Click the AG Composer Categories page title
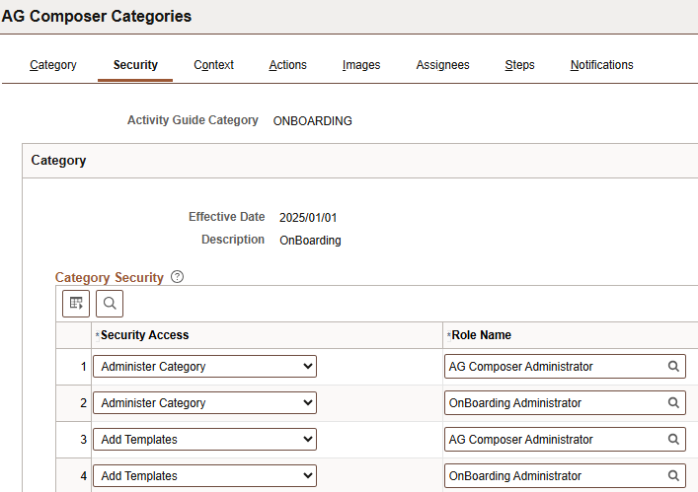This screenshot has width=698, height=492. click(96, 16)
